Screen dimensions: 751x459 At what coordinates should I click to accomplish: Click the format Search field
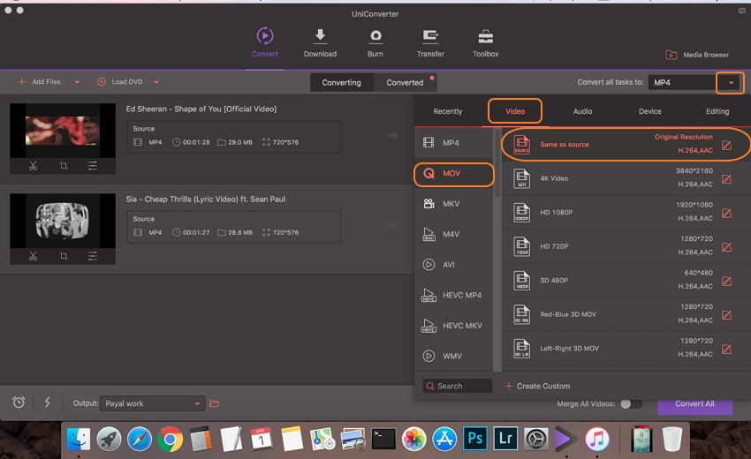(458, 386)
